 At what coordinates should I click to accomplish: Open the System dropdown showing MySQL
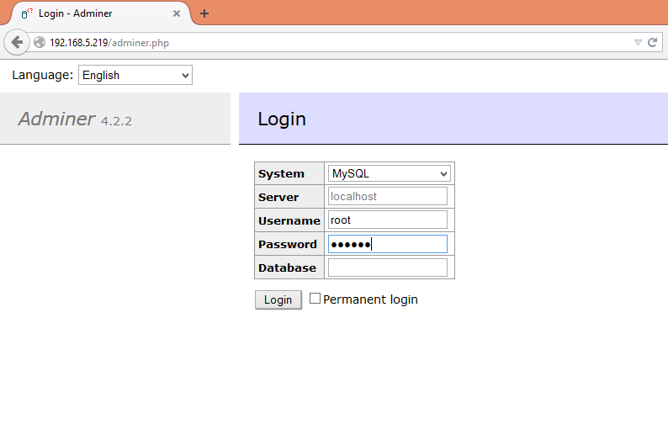[x=389, y=173]
